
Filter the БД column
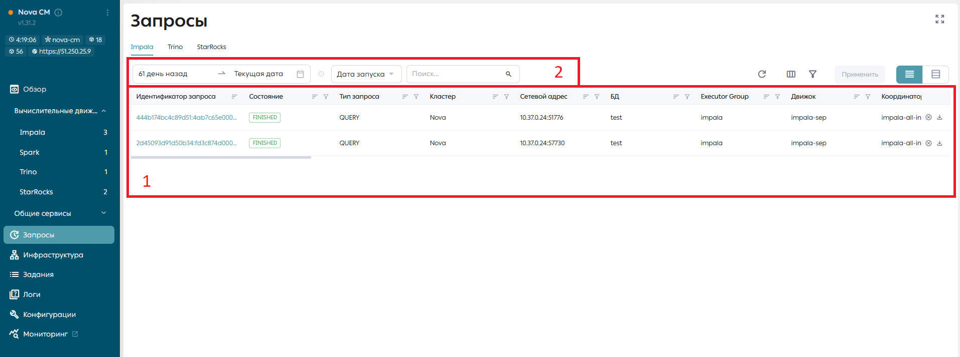click(x=687, y=97)
